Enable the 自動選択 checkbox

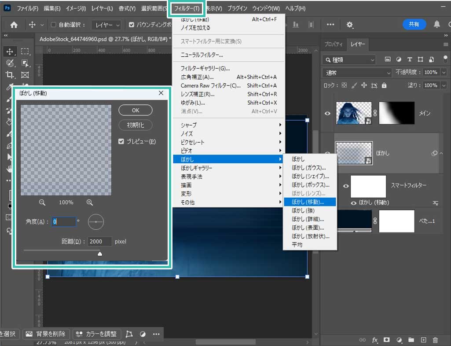tap(54, 25)
